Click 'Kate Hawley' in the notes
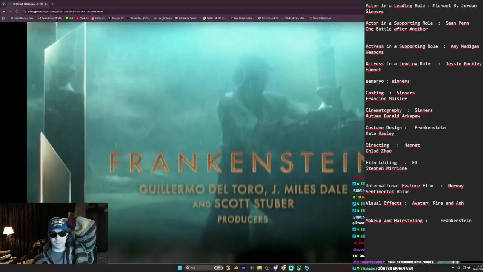 [380, 134]
